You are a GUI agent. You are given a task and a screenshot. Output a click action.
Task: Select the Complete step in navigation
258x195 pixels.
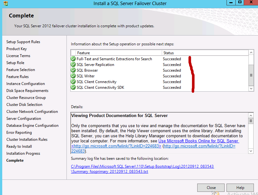tap(15, 160)
